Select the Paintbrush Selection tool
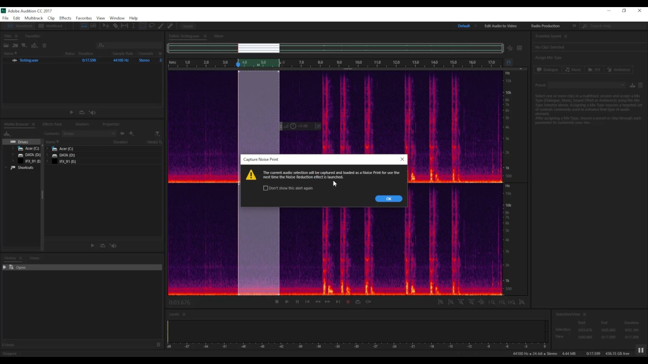This screenshot has height=364, width=648. click(x=160, y=26)
